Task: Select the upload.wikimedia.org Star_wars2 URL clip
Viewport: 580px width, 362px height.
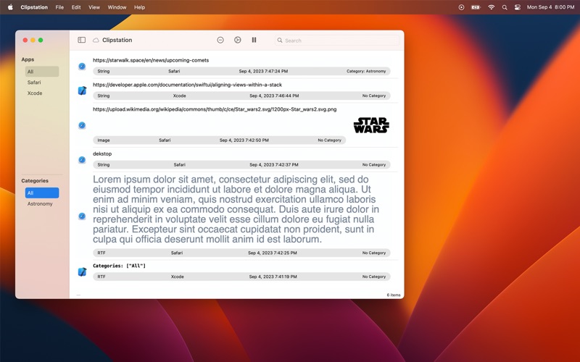Action: (215, 109)
